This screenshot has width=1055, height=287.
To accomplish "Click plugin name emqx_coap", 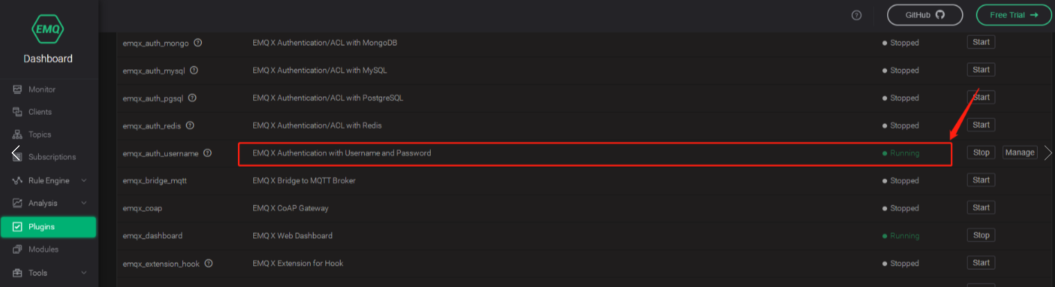I will (142, 208).
